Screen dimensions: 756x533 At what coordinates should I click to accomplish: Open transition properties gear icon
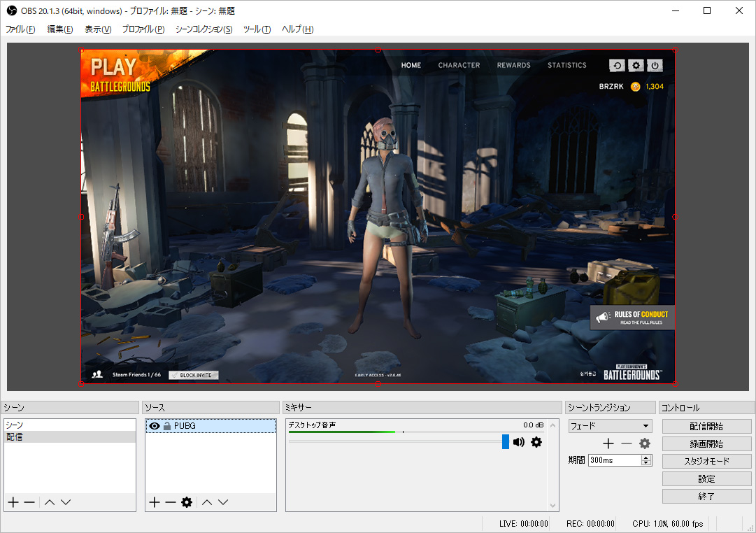click(x=645, y=443)
